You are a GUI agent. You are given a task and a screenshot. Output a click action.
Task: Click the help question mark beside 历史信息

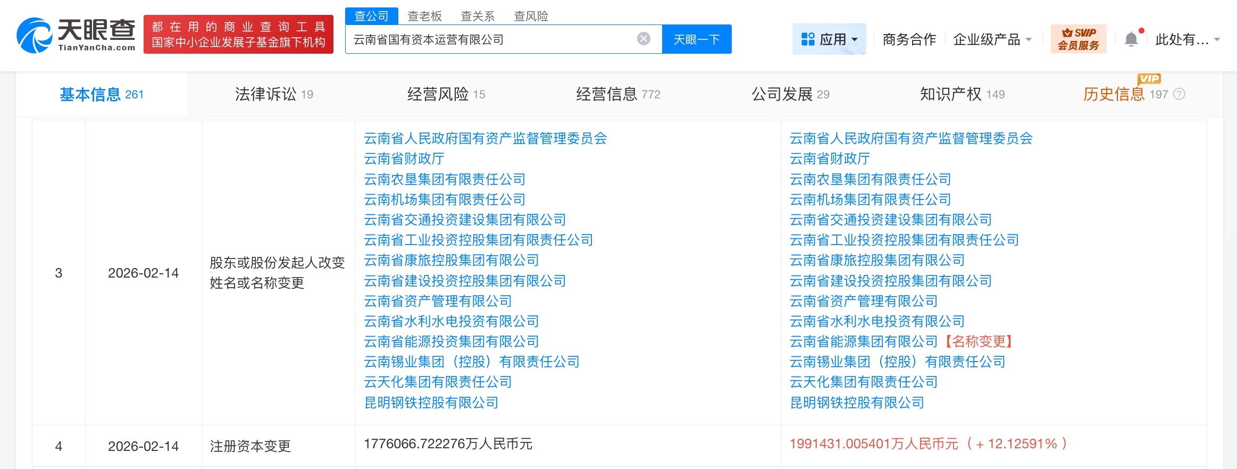(1179, 94)
